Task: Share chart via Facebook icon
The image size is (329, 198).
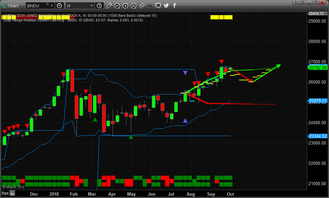Action: [175, 6]
